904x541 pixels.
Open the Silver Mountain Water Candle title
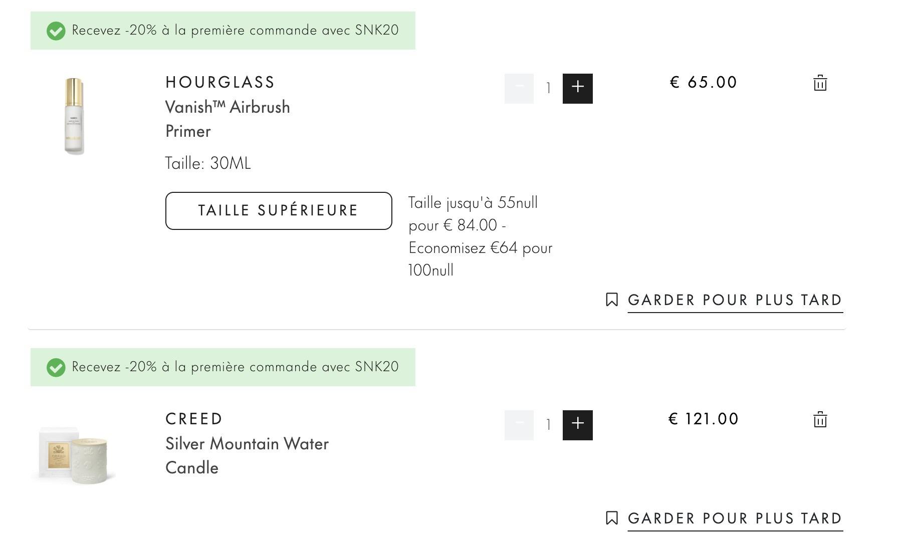coord(247,456)
